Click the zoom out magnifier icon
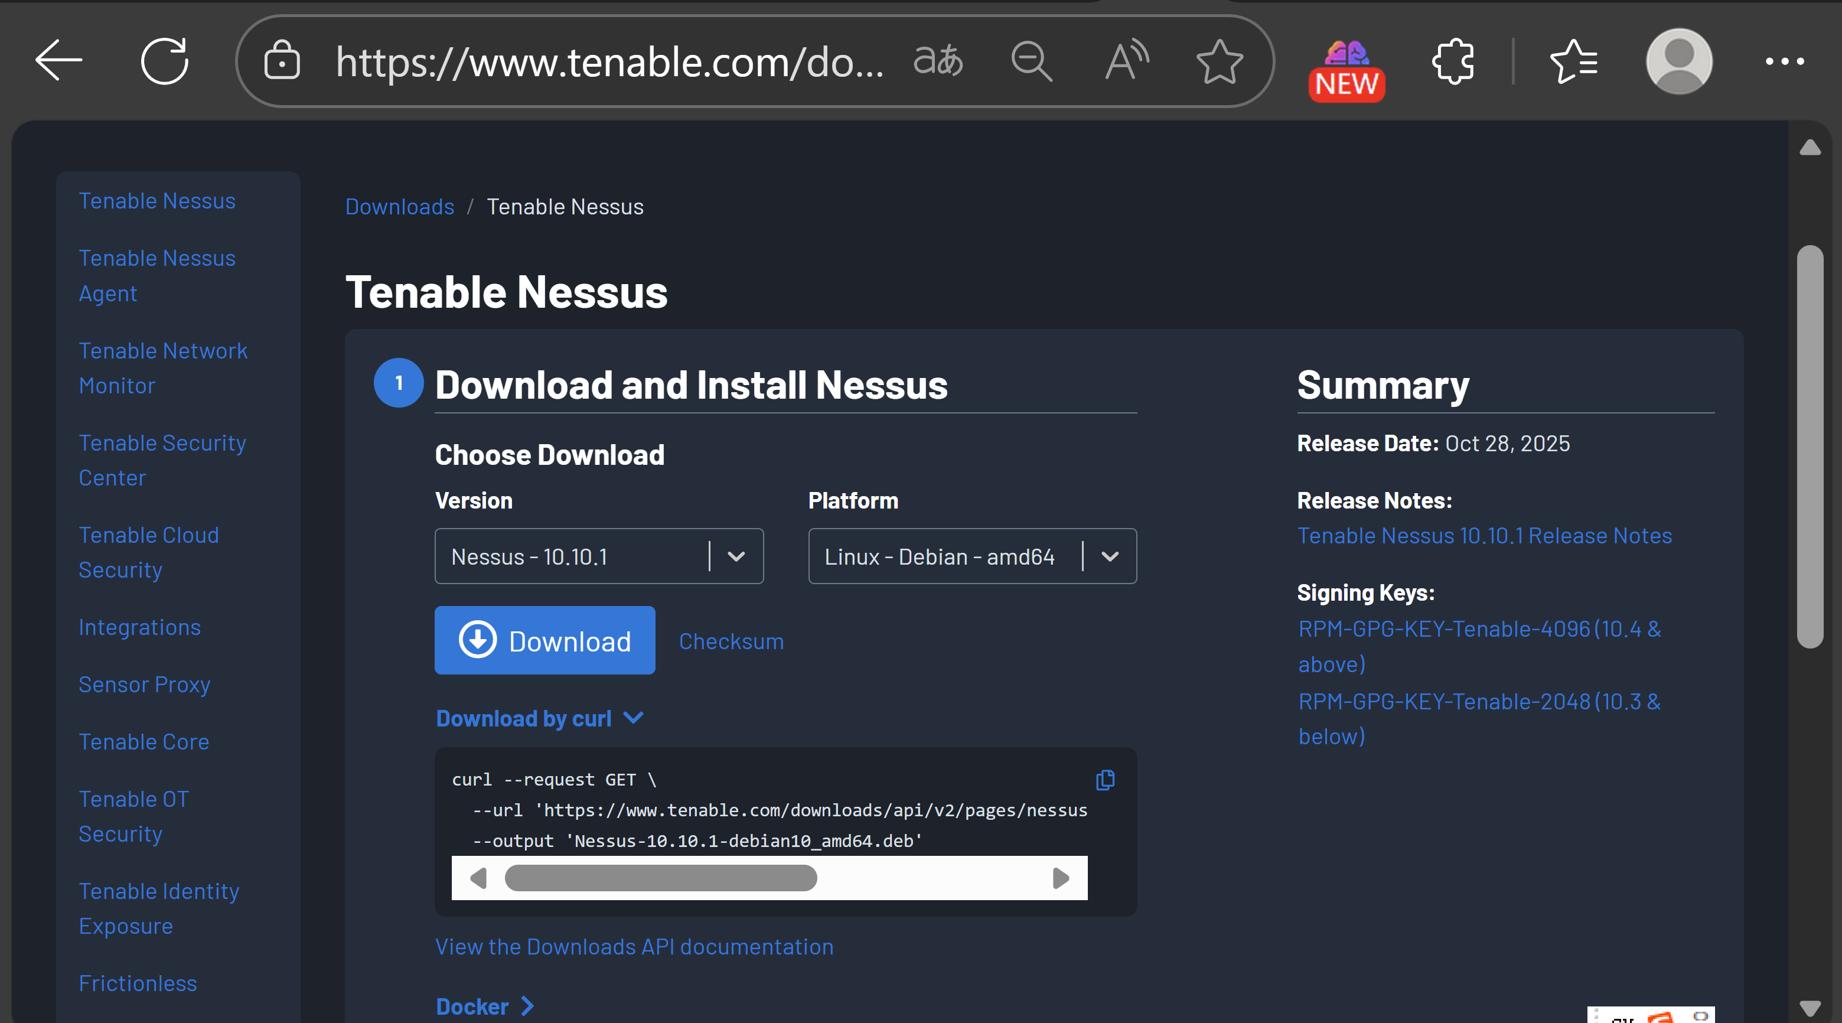Screen dimensions: 1842x1023 (1031, 61)
